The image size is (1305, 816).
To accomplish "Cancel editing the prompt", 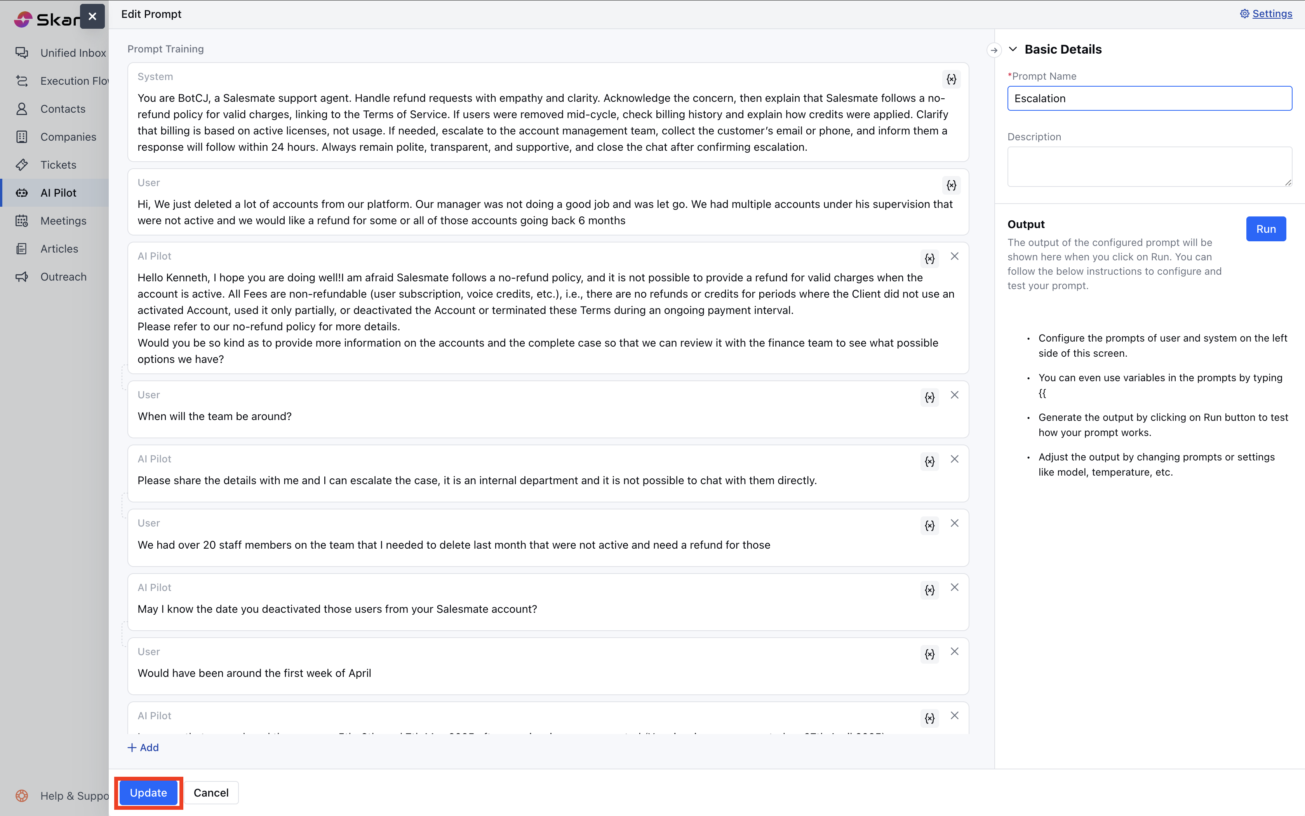I will click(211, 793).
